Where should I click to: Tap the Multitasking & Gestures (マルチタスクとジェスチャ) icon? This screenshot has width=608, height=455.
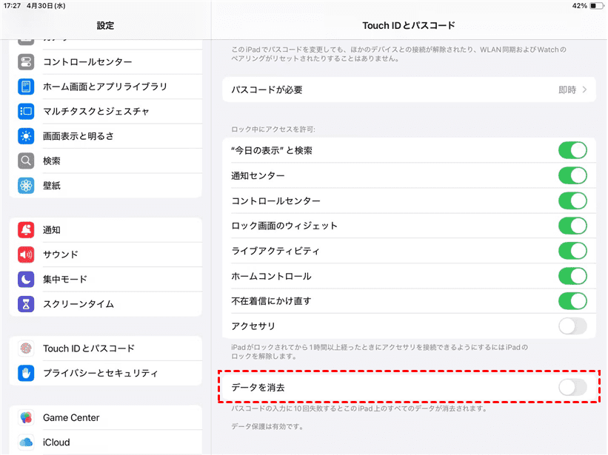(27, 112)
